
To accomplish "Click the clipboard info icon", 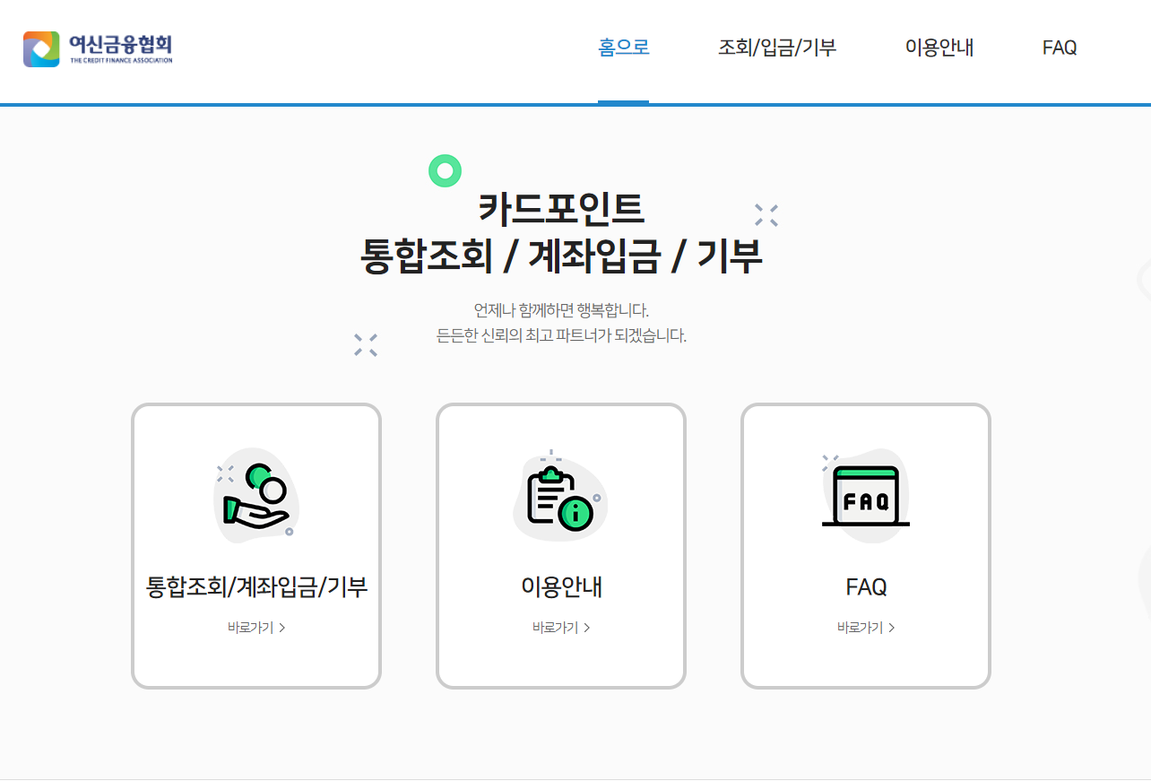I will [x=560, y=497].
